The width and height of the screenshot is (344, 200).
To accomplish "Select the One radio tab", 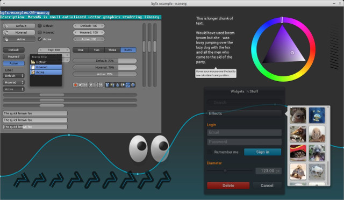I will [81, 50].
